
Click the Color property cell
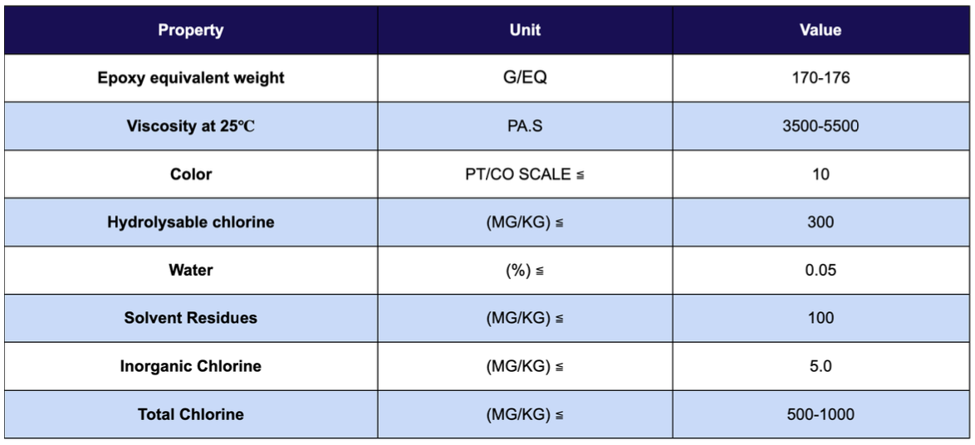click(x=191, y=174)
